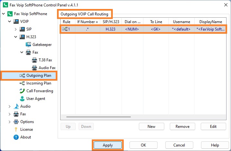
Task: Click the Apply button
Action: click(x=108, y=145)
